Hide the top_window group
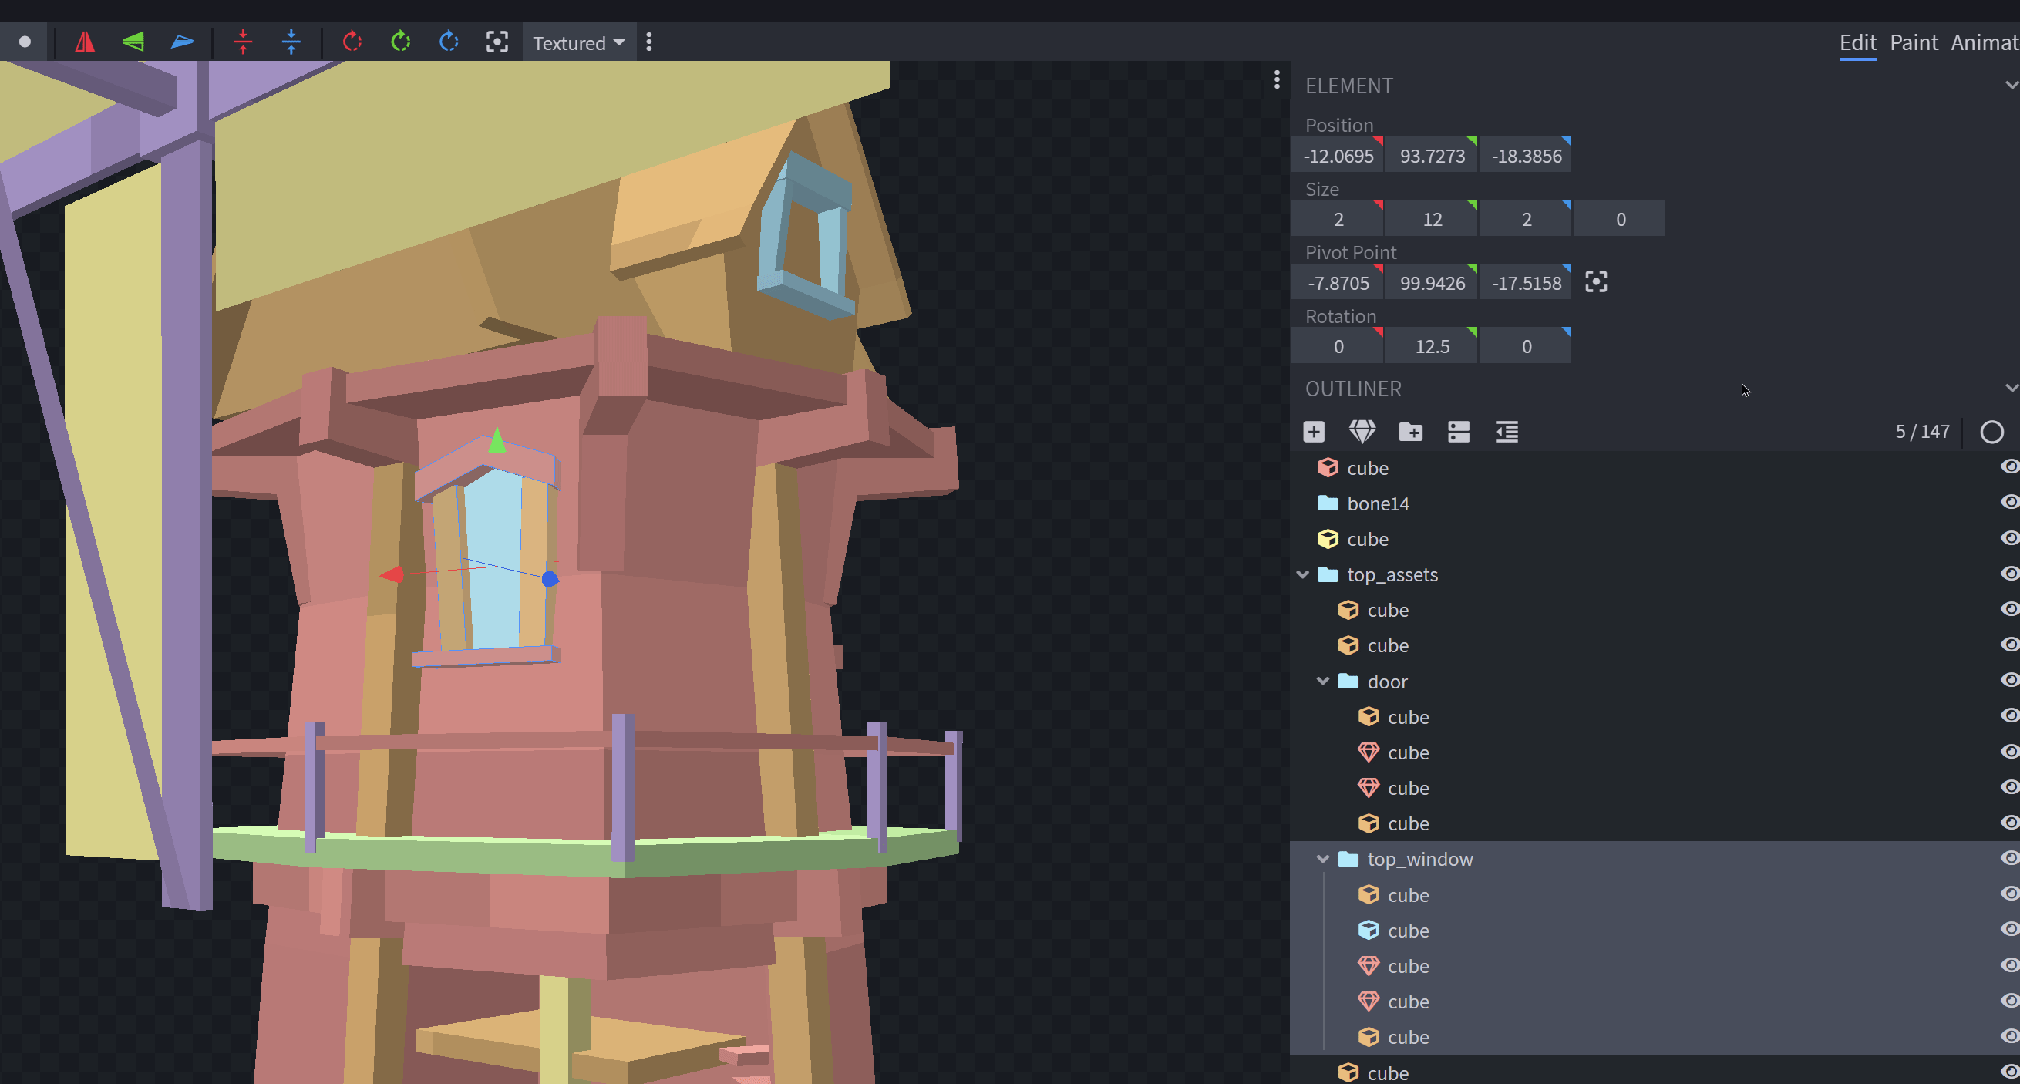The height and width of the screenshot is (1084, 2020). 2009,858
